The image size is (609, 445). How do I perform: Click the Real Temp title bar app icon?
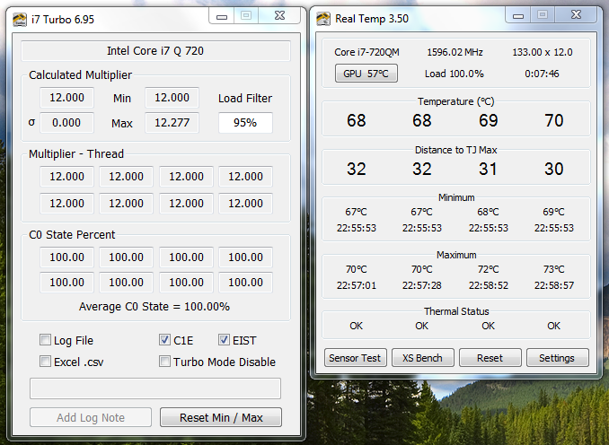point(323,19)
